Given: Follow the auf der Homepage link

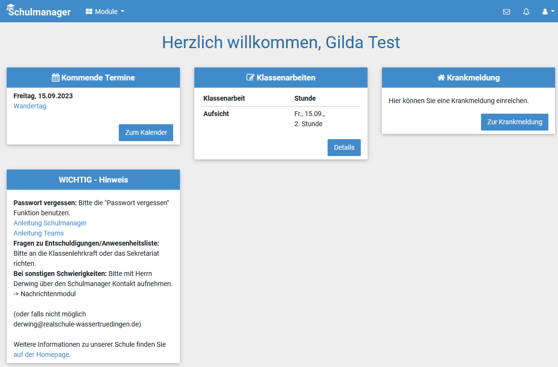Looking at the screenshot, I should 41,354.
